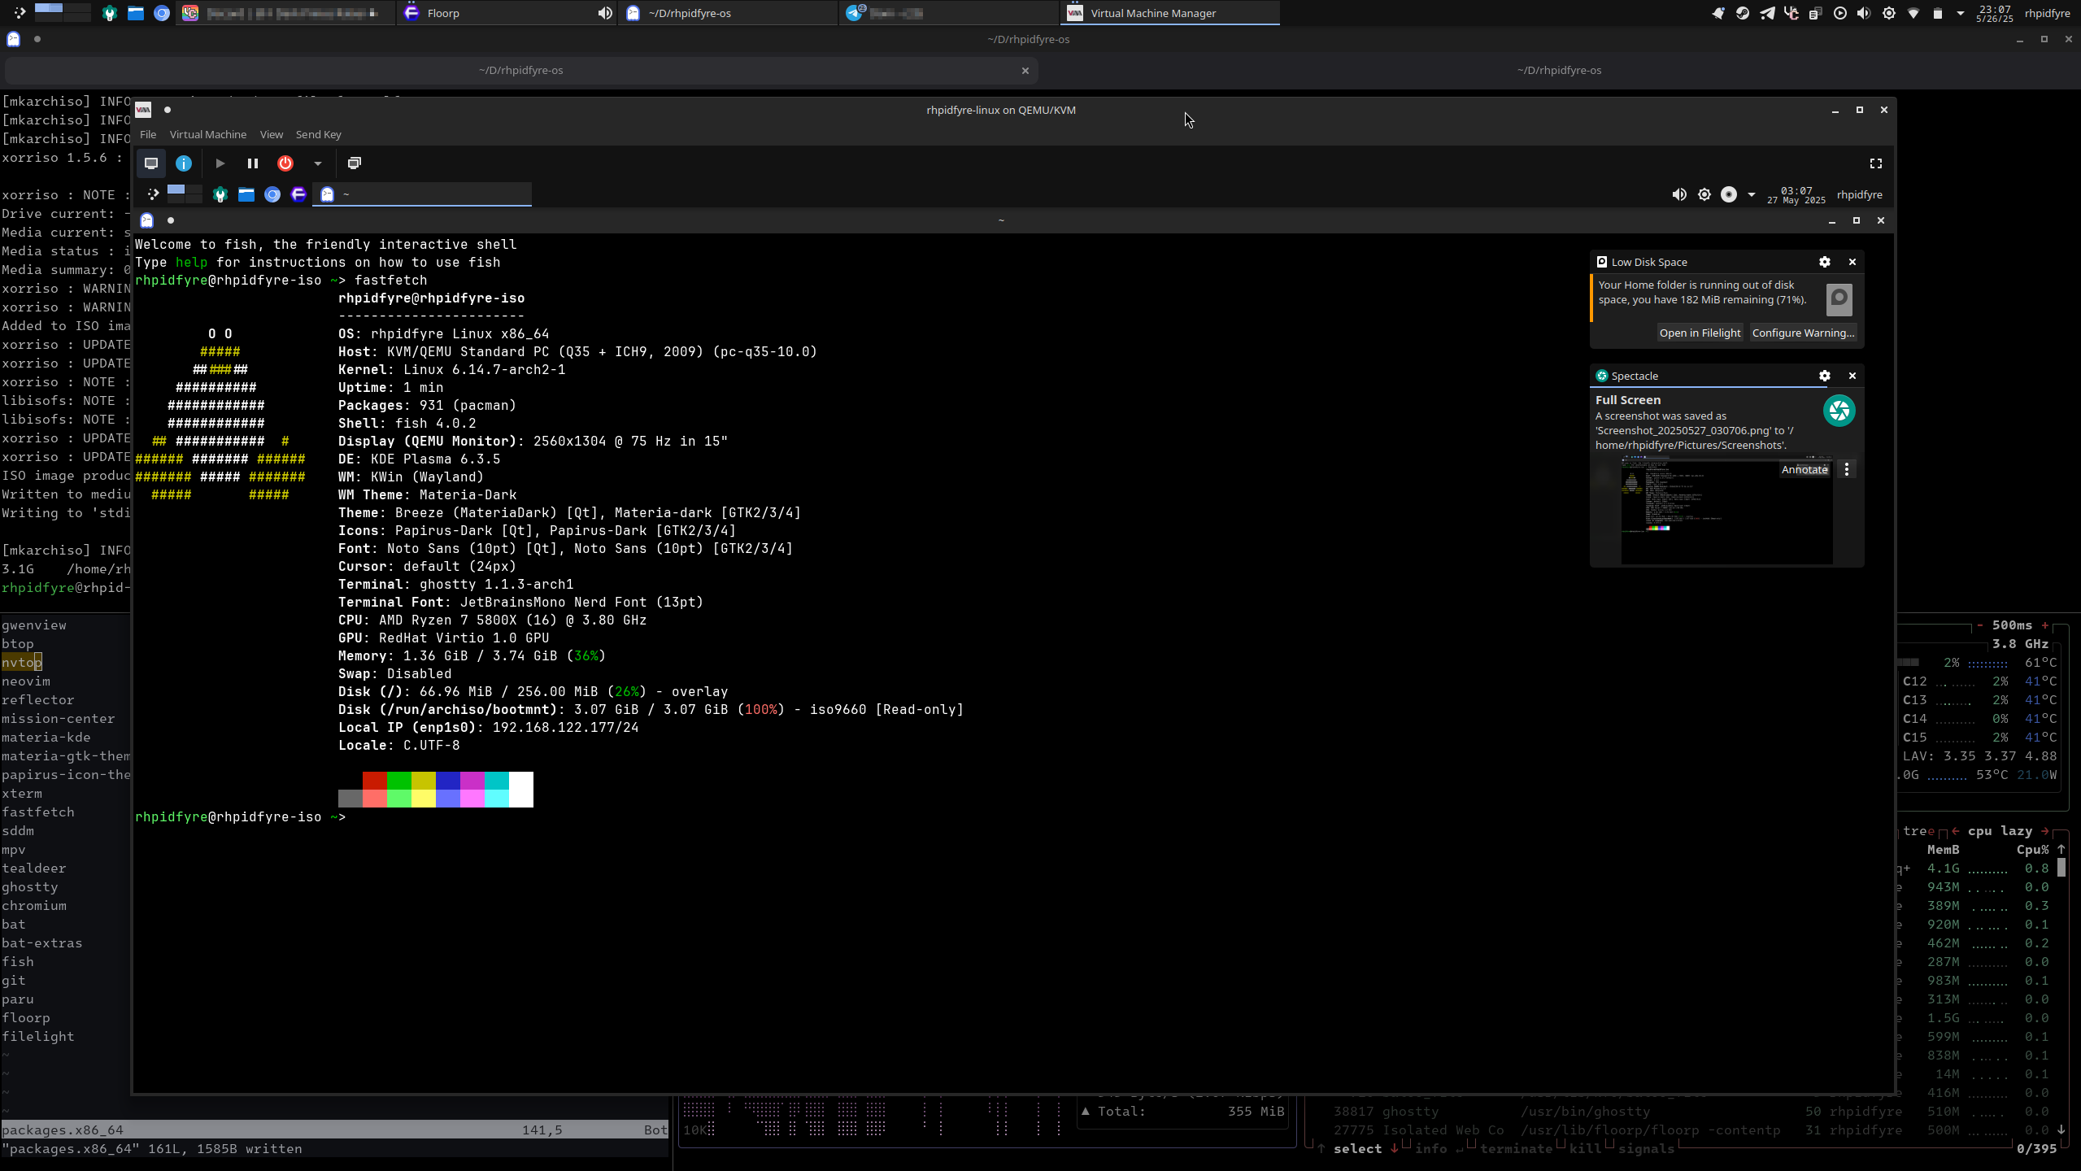Expand hidden host system tray icons
Viewport: 2081px width, 1171px height.
1961,13
